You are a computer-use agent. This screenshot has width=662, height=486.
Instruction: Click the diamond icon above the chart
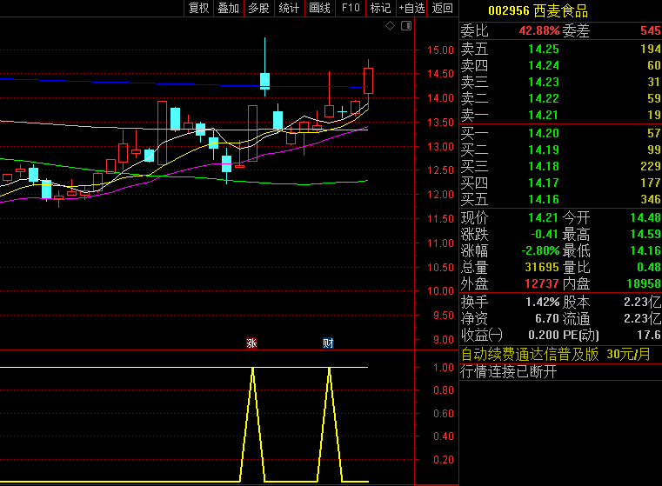(x=391, y=26)
